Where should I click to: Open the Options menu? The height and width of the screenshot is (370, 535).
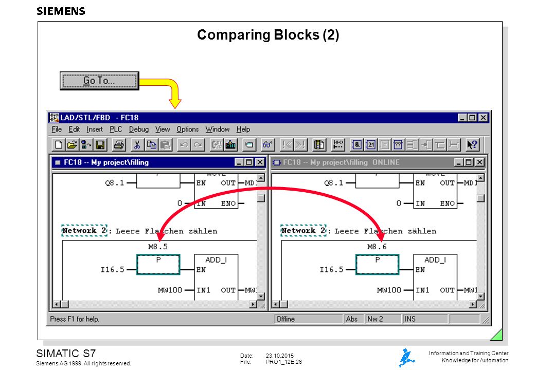pyautogui.click(x=188, y=129)
